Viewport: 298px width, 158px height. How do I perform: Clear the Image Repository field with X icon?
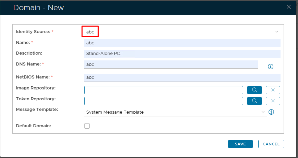pos(273,90)
